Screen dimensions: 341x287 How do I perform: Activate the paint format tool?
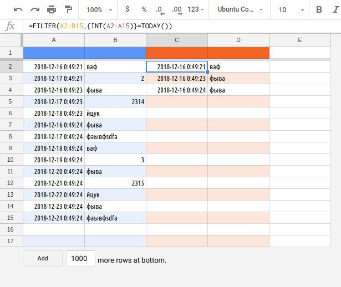click(68, 9)
